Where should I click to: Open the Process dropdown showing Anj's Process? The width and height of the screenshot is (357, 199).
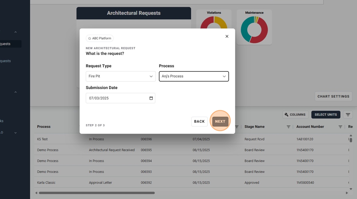(x=194, y=76)
